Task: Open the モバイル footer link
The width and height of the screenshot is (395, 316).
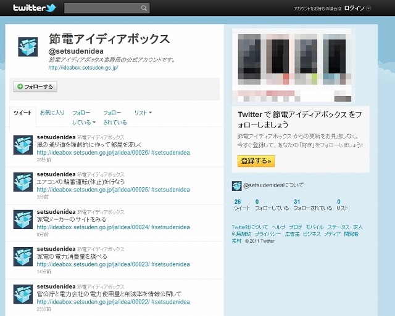Action: coord(315,227)
